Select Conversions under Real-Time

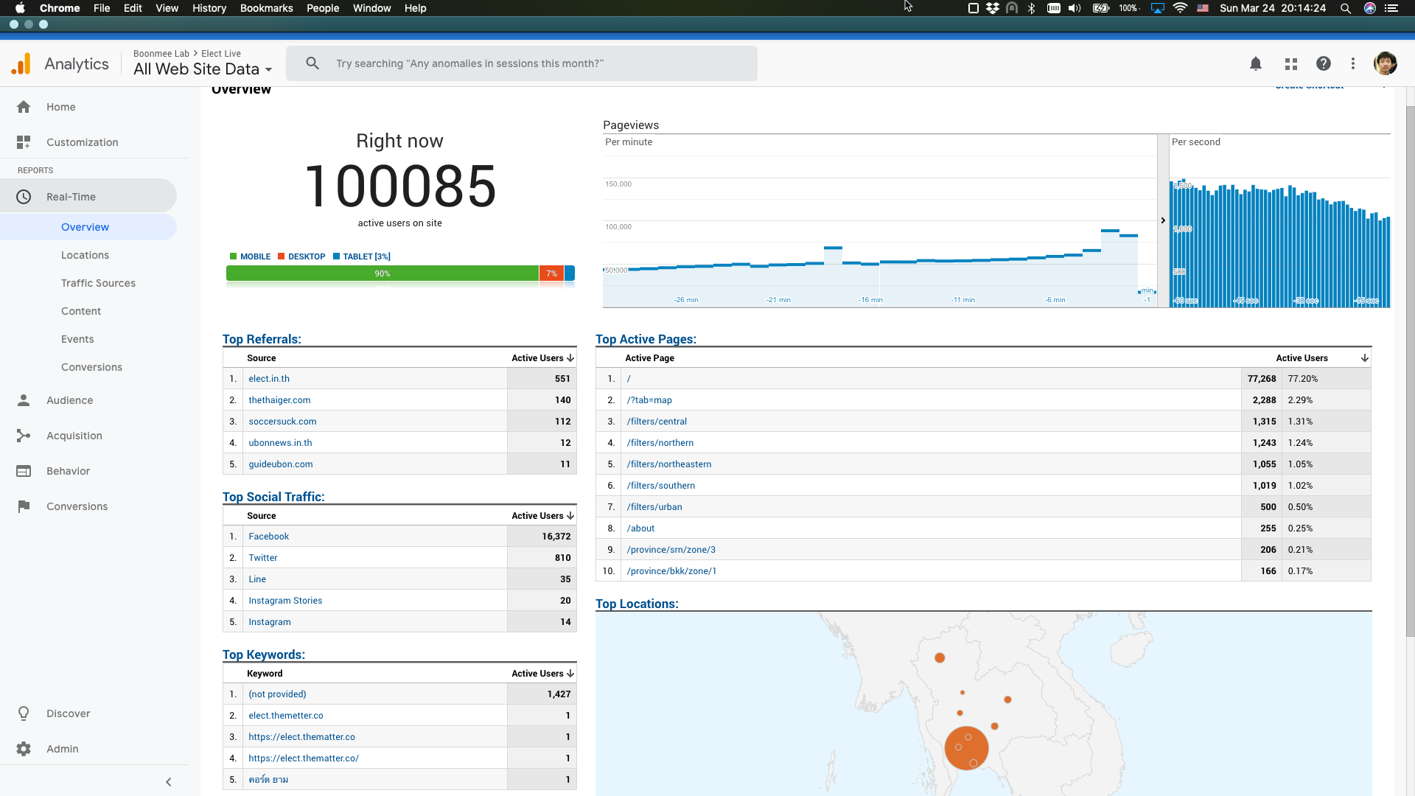tap(91, 367)
